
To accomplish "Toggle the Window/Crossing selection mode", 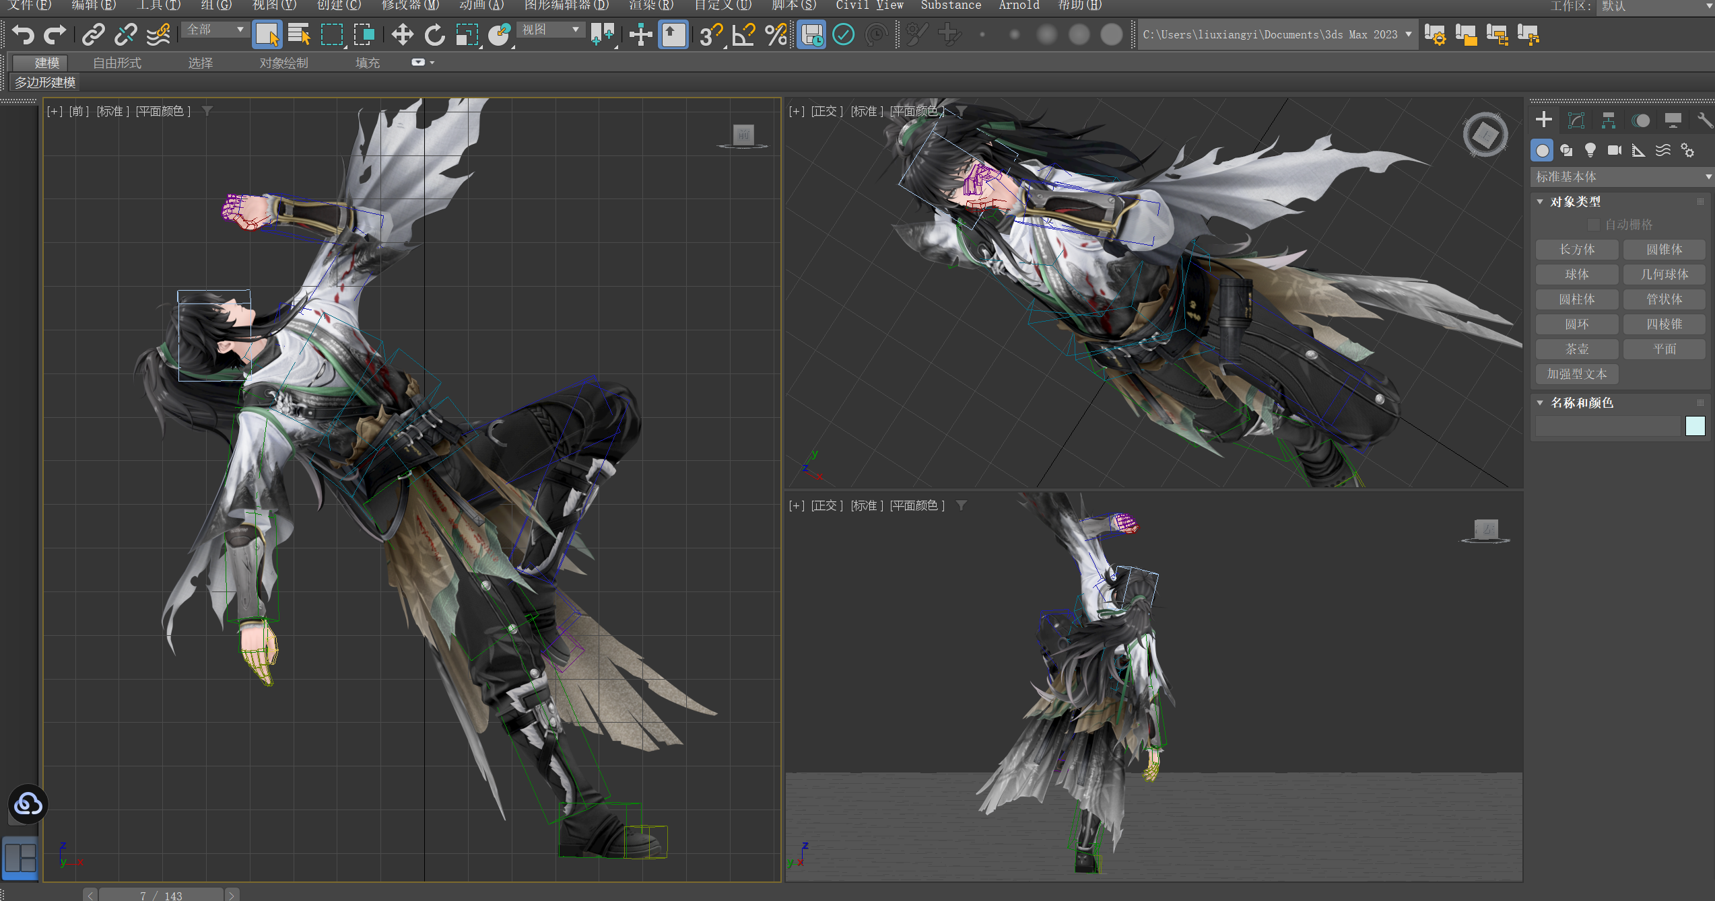I will (364, 34).
